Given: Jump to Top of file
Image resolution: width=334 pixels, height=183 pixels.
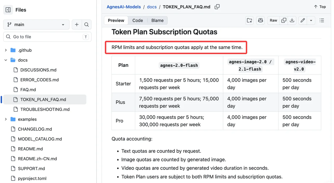Looking at the screenshot, I should point(320,7).
